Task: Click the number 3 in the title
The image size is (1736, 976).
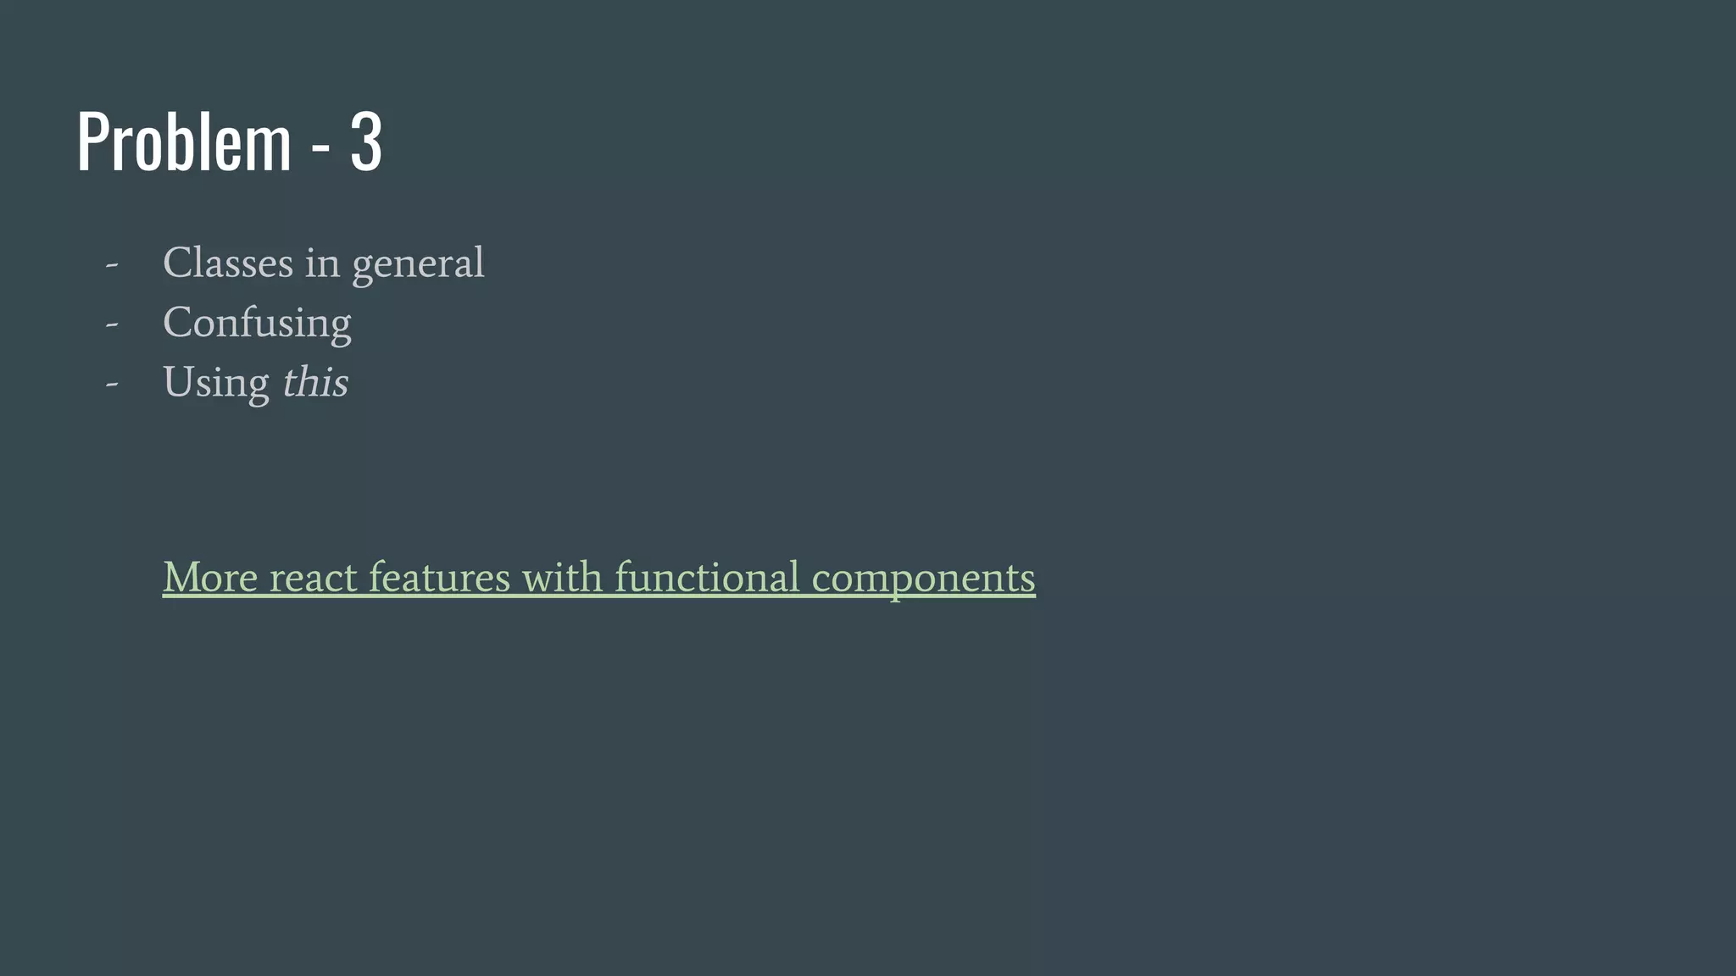Action: pos(366,141)
